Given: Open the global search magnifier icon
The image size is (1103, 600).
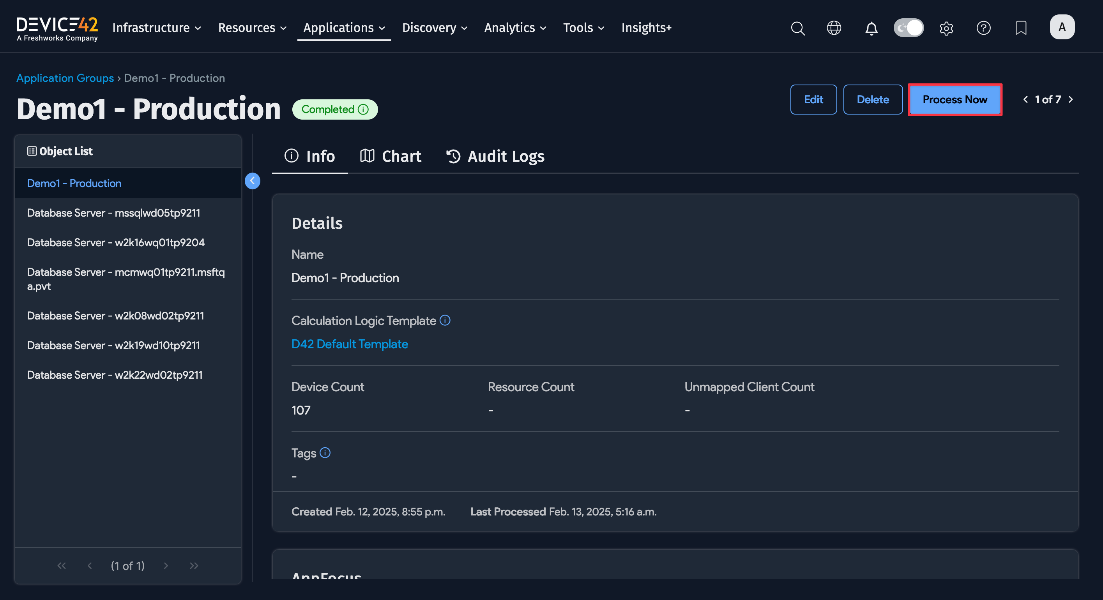Looking at the screenshot, I should [x=798, y=28].
